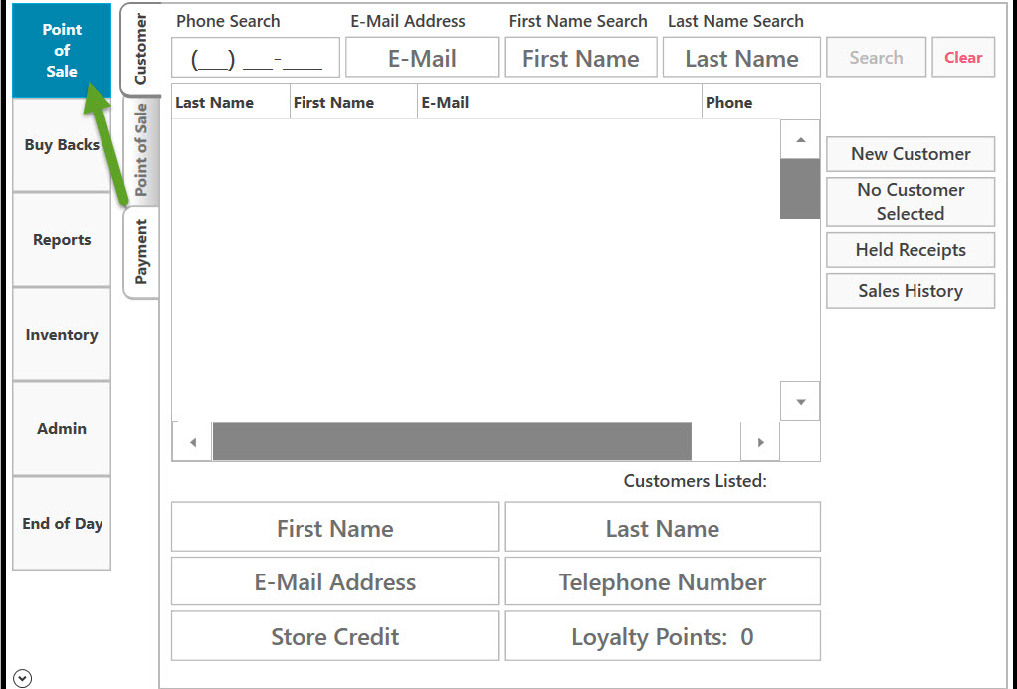Screen dimensions: 1017x689
Task: Click the Search button
Action: coord(876,57)
